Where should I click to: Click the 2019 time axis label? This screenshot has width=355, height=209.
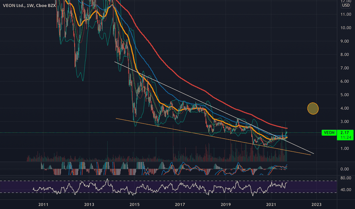coord(226,204)
